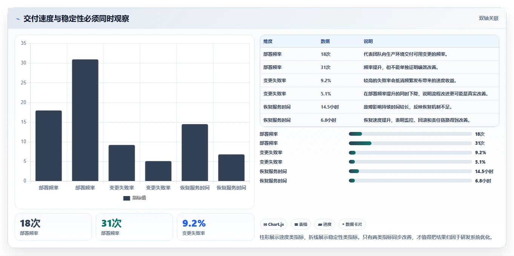Click the lightning icon beside the panel title

click(18, 19)
